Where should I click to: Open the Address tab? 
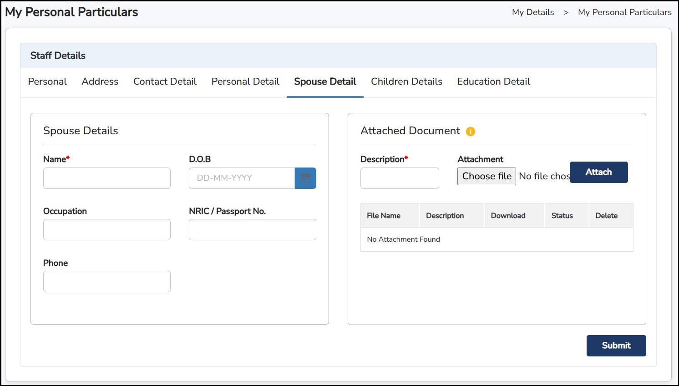click(100, 81)
